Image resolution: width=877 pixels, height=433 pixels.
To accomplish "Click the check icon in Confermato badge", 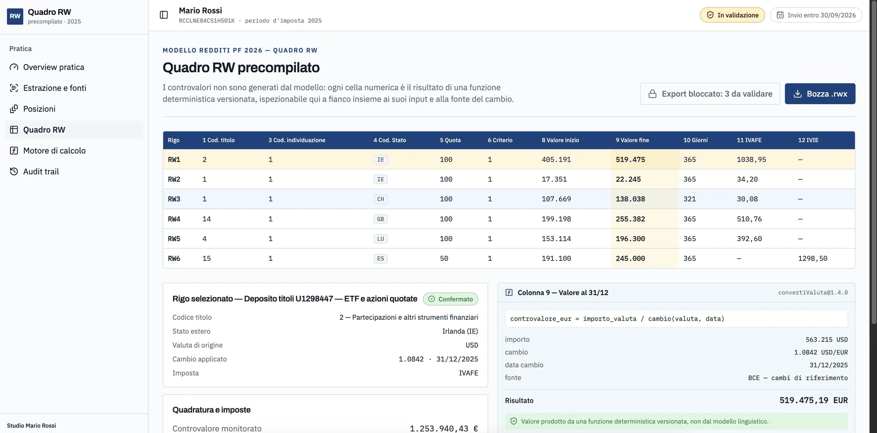I will [x=431, y=299].
